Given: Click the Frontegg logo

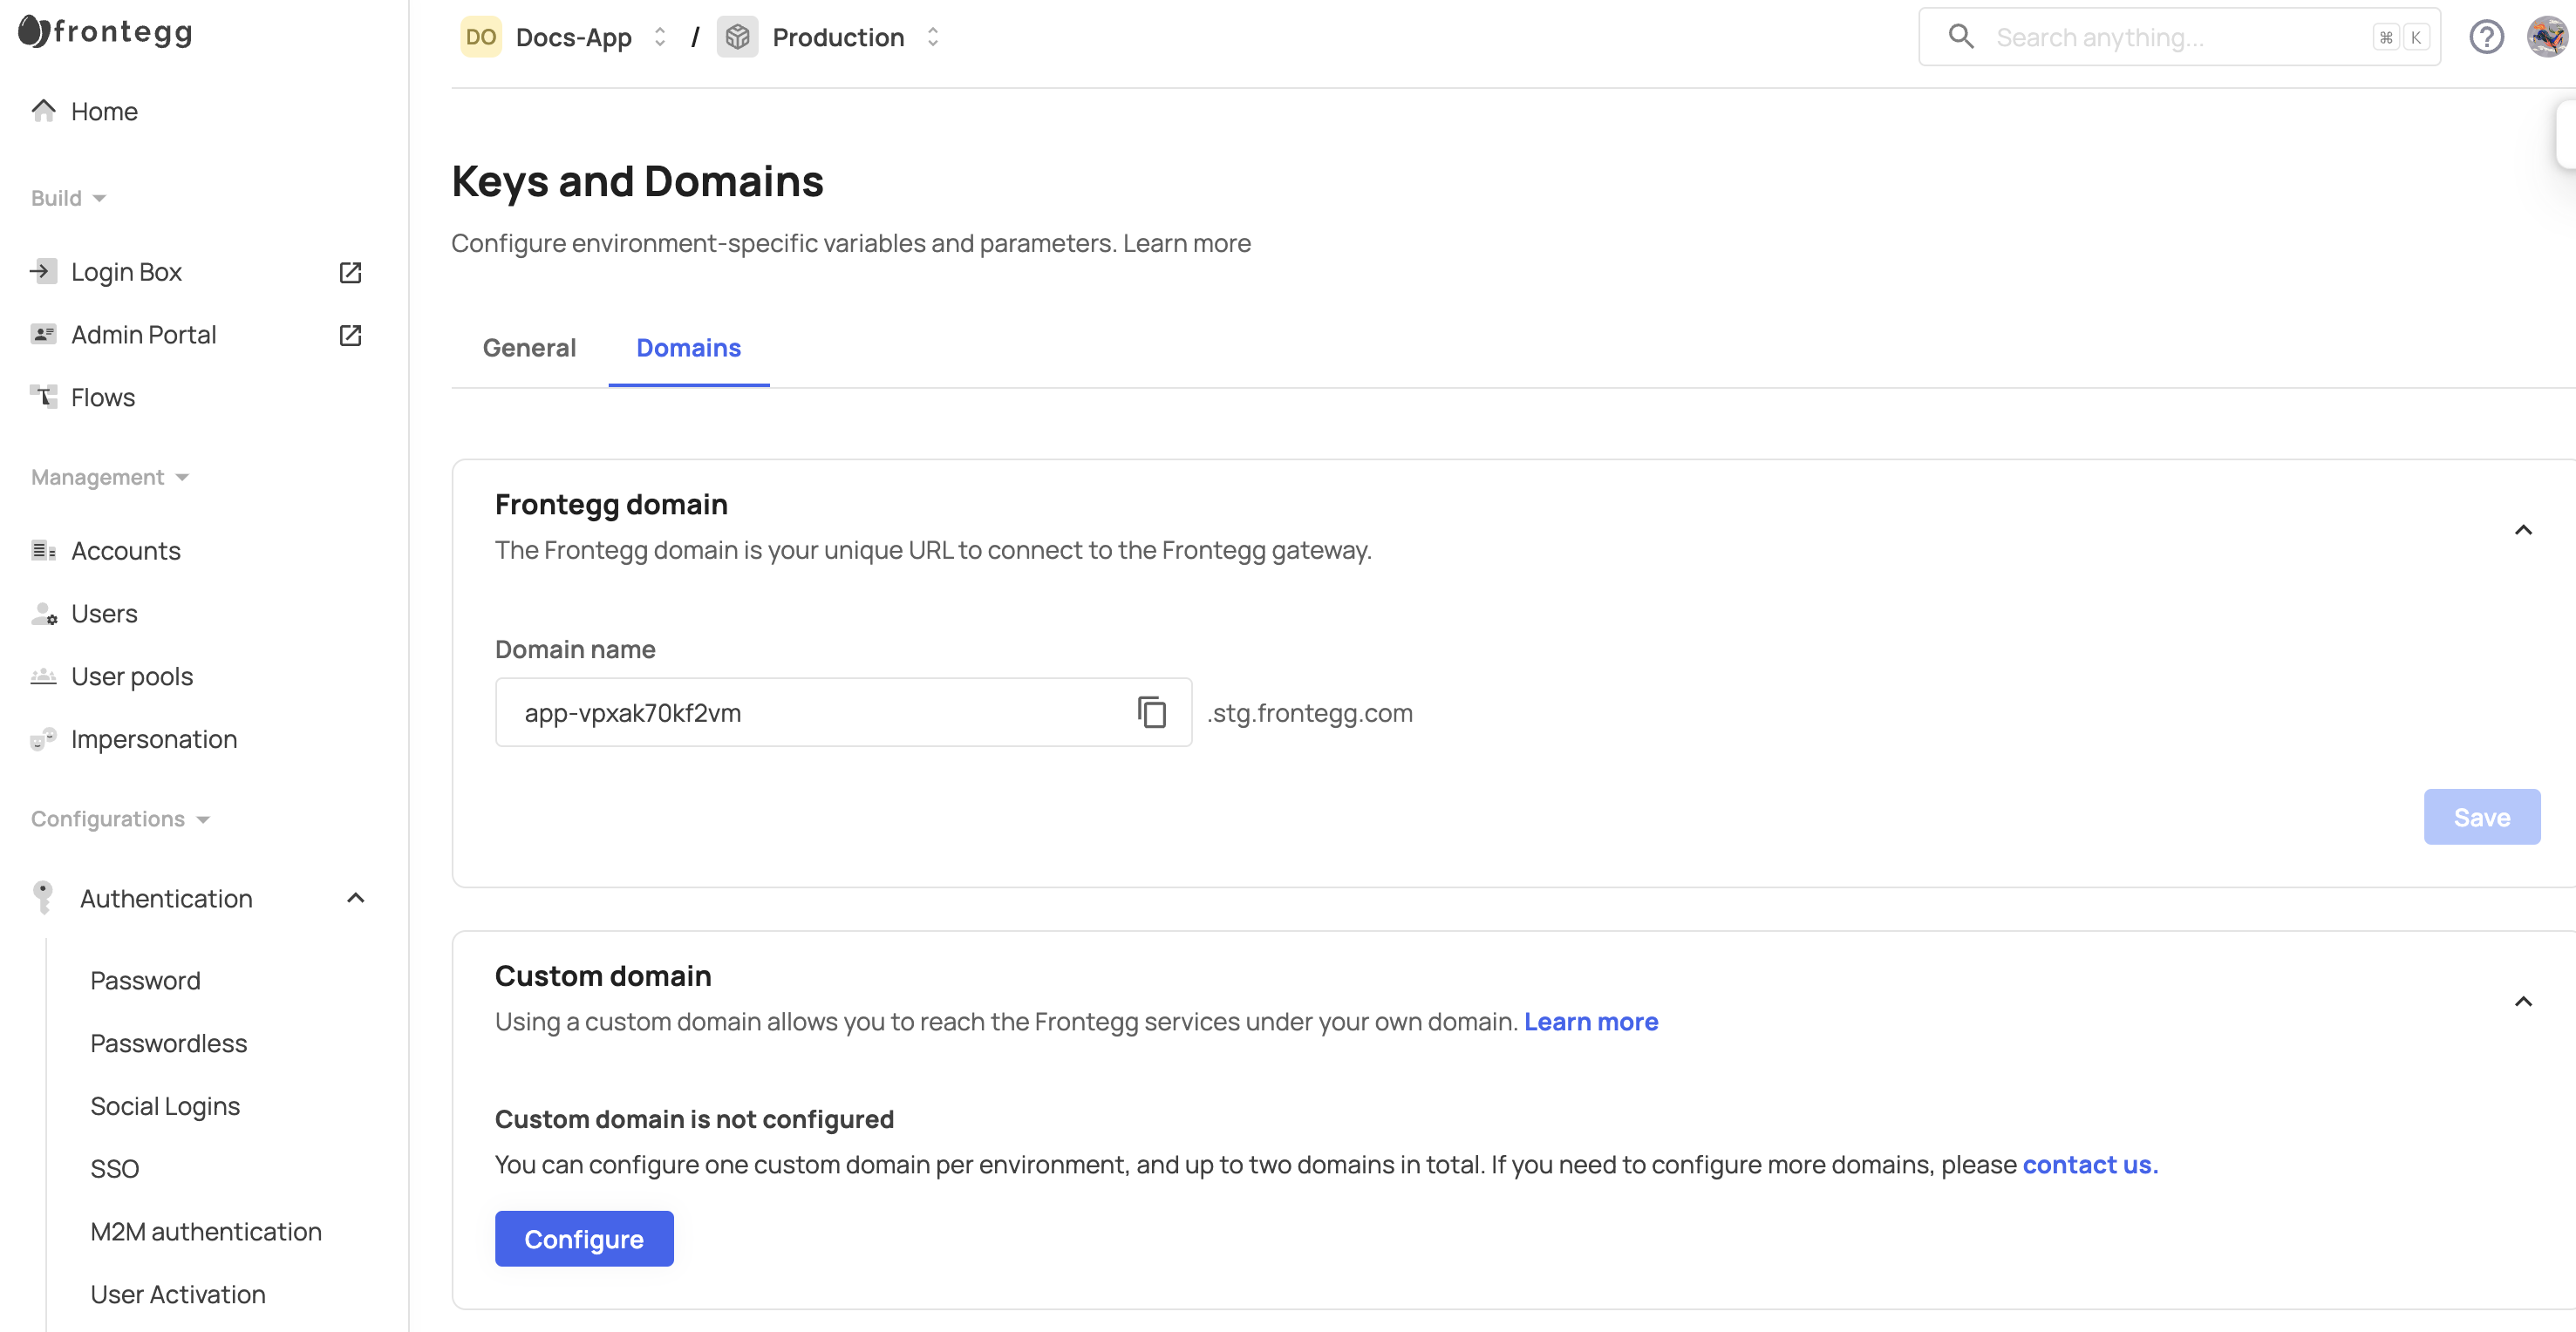Looking at the screenshot, I should tap(104, 31).
